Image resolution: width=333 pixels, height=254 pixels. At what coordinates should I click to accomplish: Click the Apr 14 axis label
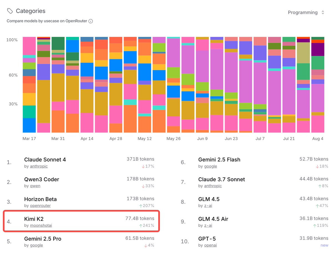point(87,139)
